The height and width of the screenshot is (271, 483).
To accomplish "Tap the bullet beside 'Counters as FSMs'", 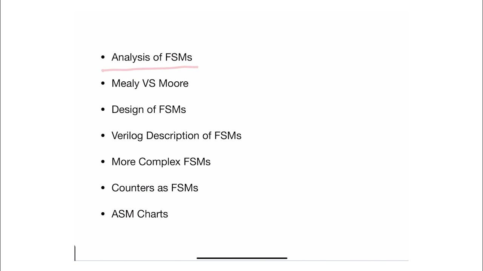I will [103, 188].
